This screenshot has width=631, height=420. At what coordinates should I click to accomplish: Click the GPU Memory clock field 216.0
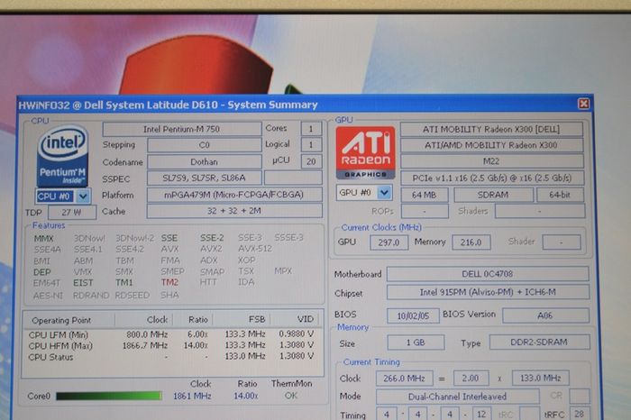click(471, 242)
